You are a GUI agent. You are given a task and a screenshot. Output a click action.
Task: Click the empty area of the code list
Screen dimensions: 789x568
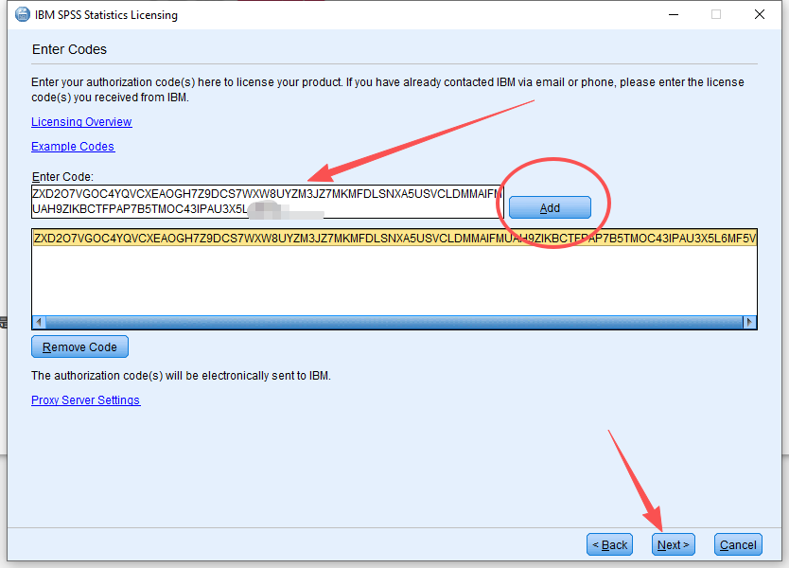(x=378, y=284)
